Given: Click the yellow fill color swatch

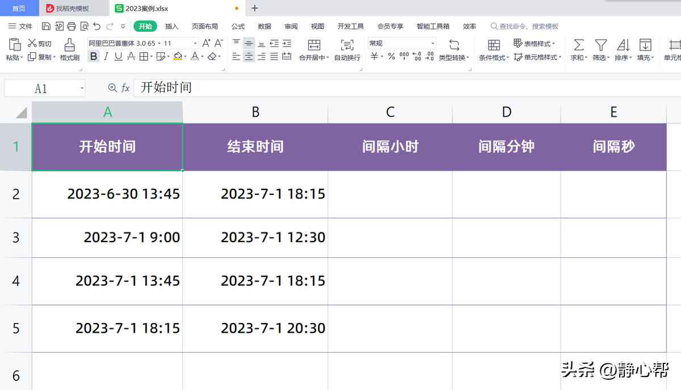Looking at the screenshot, I should tap(178, 56).
